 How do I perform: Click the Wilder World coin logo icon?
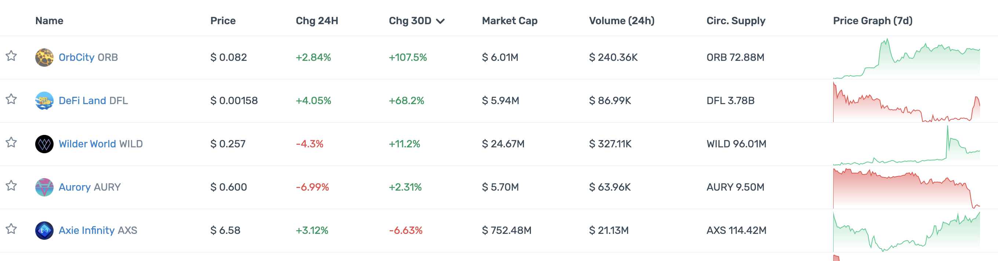(x=44, y=144)
